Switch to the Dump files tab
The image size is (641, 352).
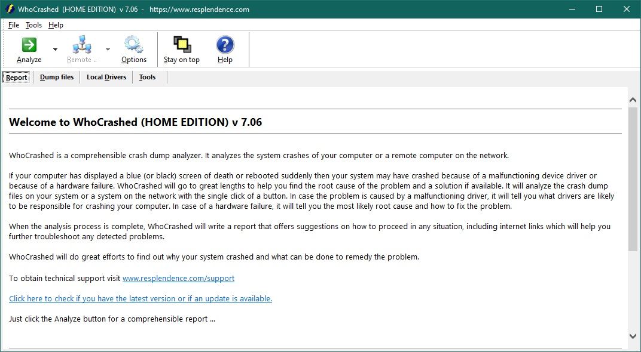click(56, 77)
